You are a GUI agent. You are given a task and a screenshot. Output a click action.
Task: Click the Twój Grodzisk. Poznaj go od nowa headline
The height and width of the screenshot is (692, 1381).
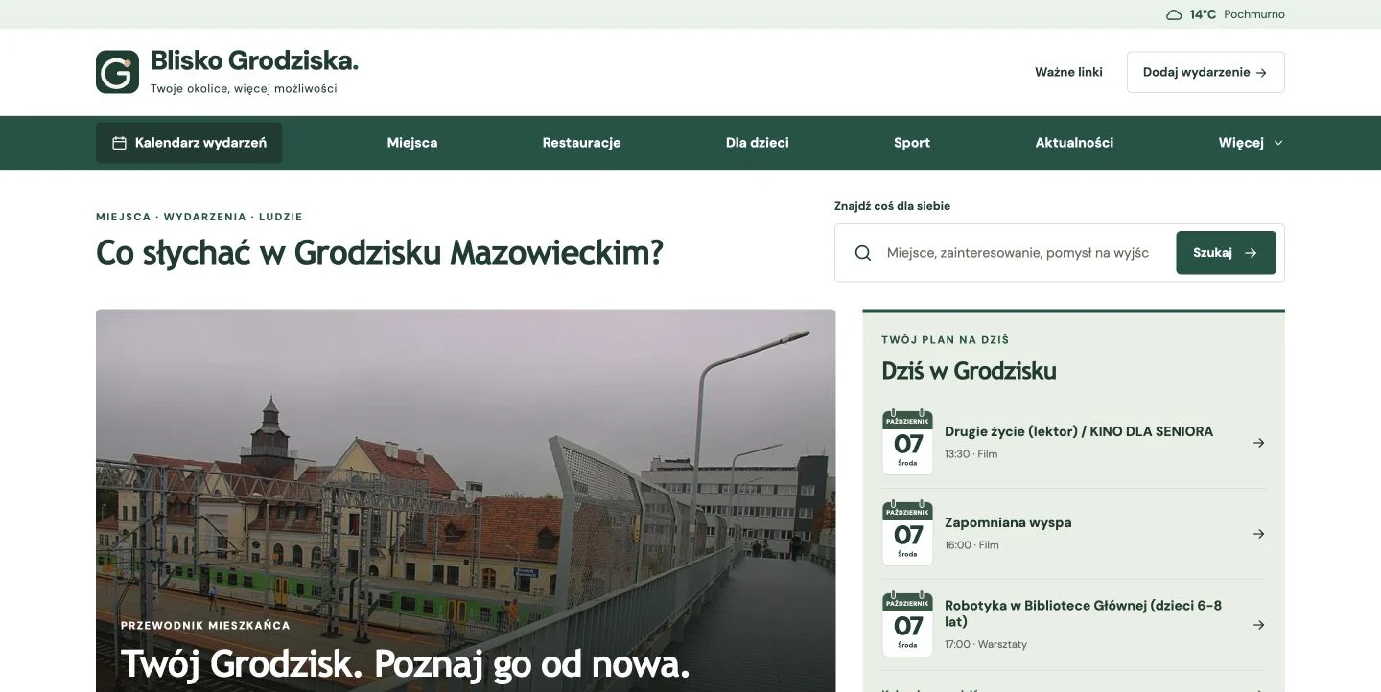point(405,664)
